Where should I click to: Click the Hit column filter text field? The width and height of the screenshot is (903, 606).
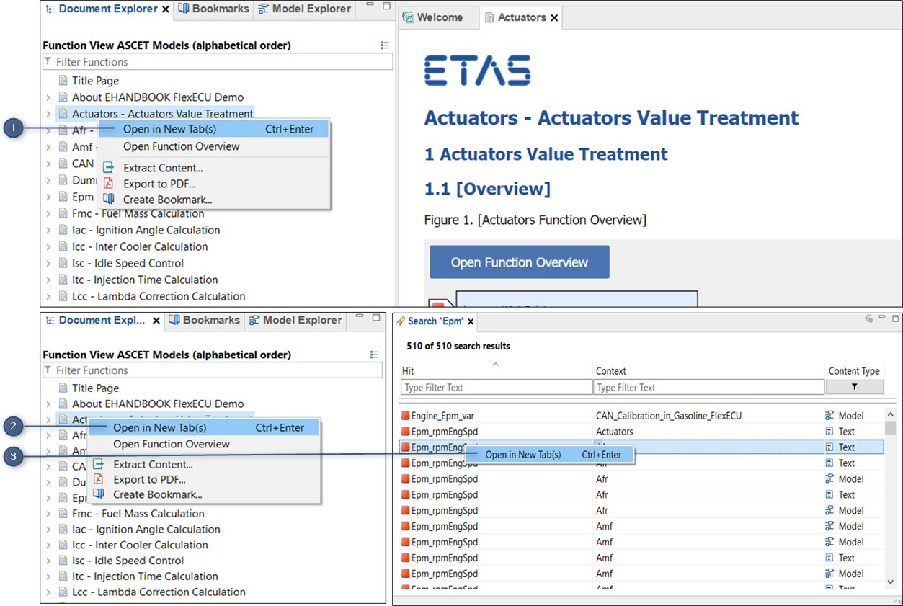tap(496, 387)
